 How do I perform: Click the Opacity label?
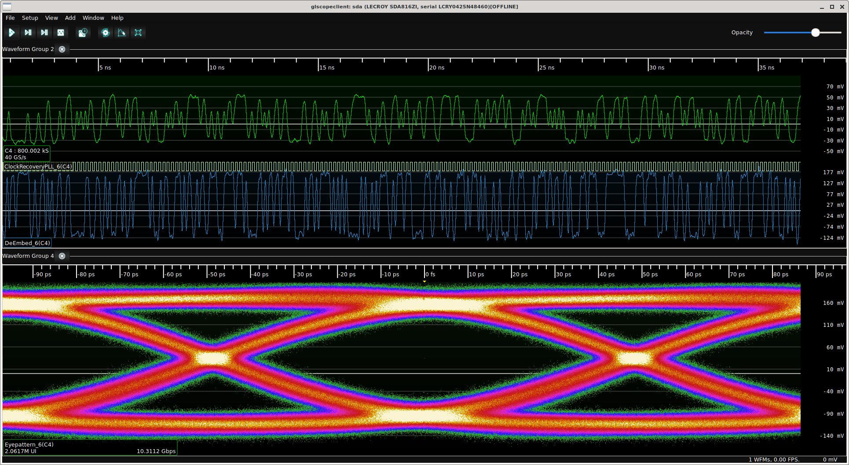[742, 33]
